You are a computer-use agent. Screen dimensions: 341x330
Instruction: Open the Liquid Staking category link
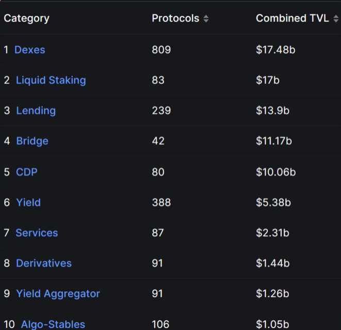click(51, 80)
